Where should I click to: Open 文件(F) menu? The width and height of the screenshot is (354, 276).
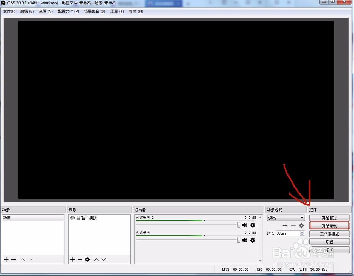tap(9, 11)
